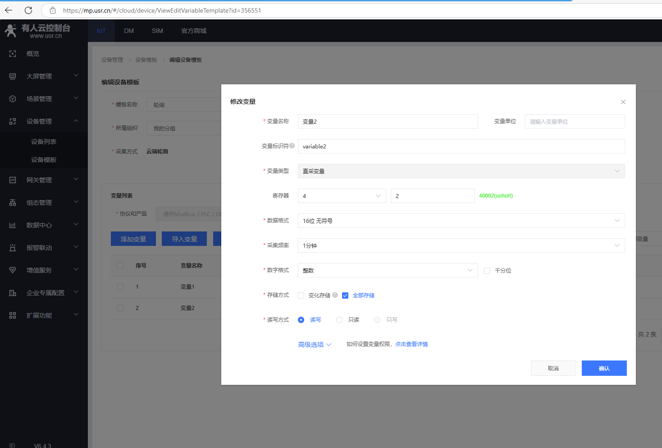Click the 报警联动 alarm icon in sidebar

pyautogui.click(x=13, y=248)
